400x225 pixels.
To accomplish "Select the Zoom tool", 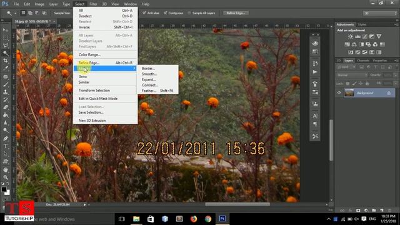I will point(6,177).
